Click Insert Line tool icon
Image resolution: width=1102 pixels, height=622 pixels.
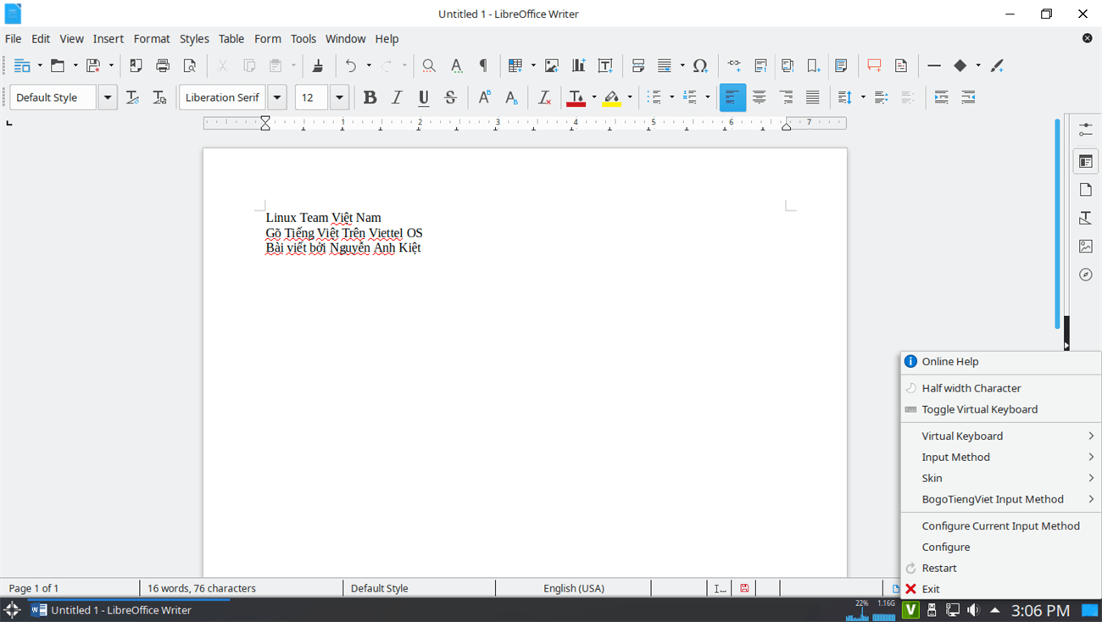[x=934, y=65]
